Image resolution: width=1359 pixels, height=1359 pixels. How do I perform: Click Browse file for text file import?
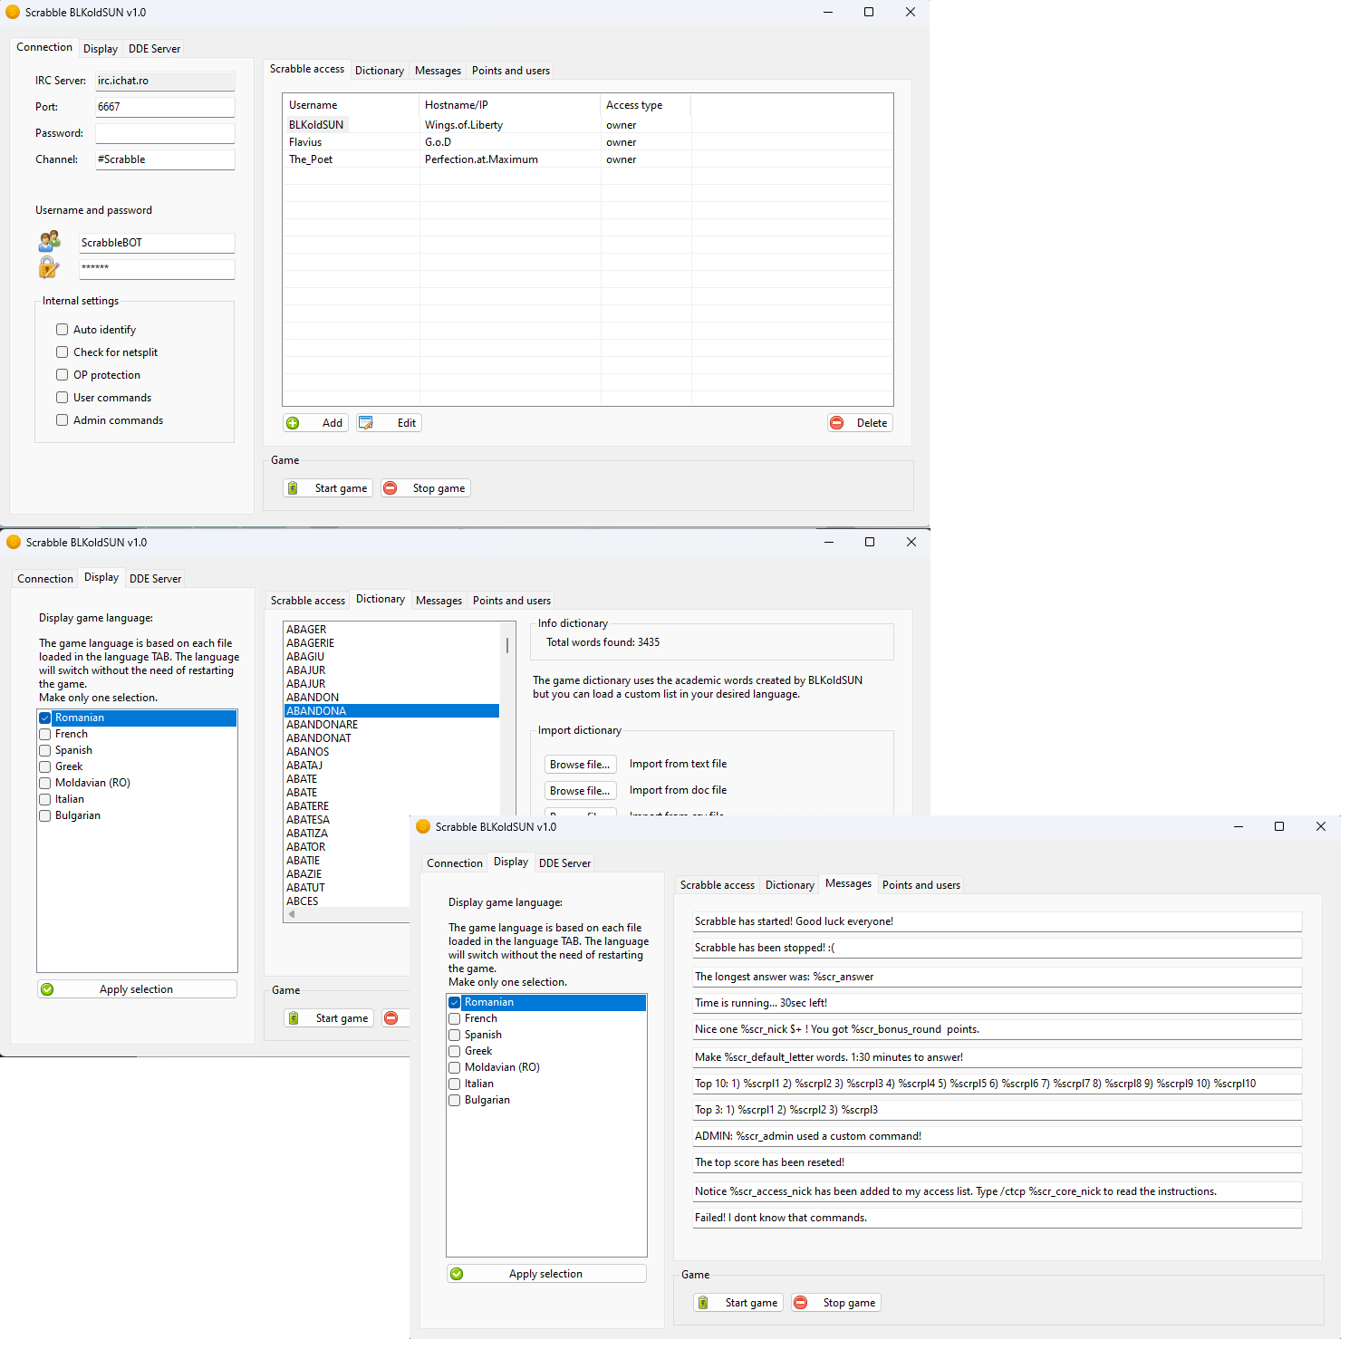(x=580, y=765)
